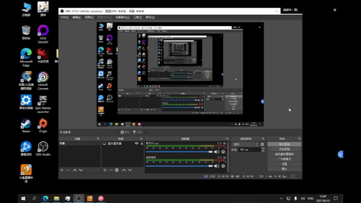Pop out the 混音器 dock panel

pyautogui.click(x=227, y=139)
